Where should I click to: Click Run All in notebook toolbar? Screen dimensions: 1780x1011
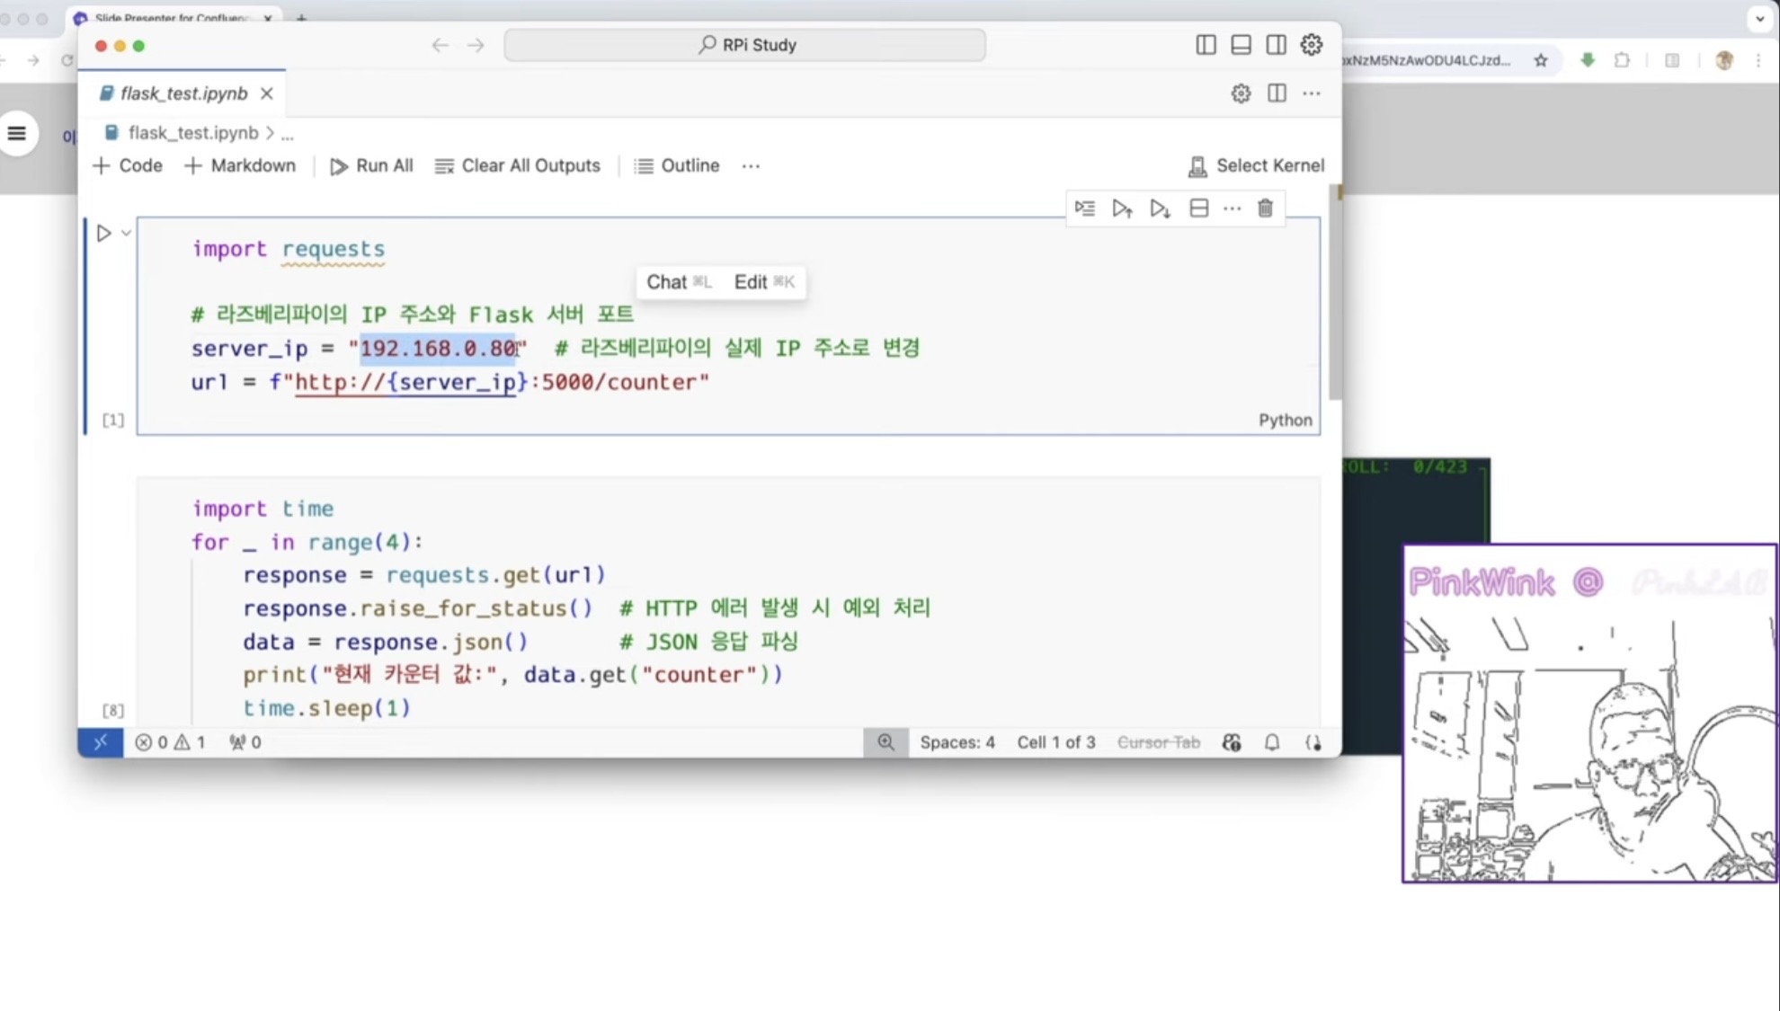coord(371,166)
